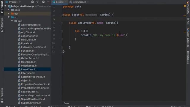Switch to the Boss.kt editor tab
Image resolution: width=190 pixels, height=107 pixels.
pos(59,2)
